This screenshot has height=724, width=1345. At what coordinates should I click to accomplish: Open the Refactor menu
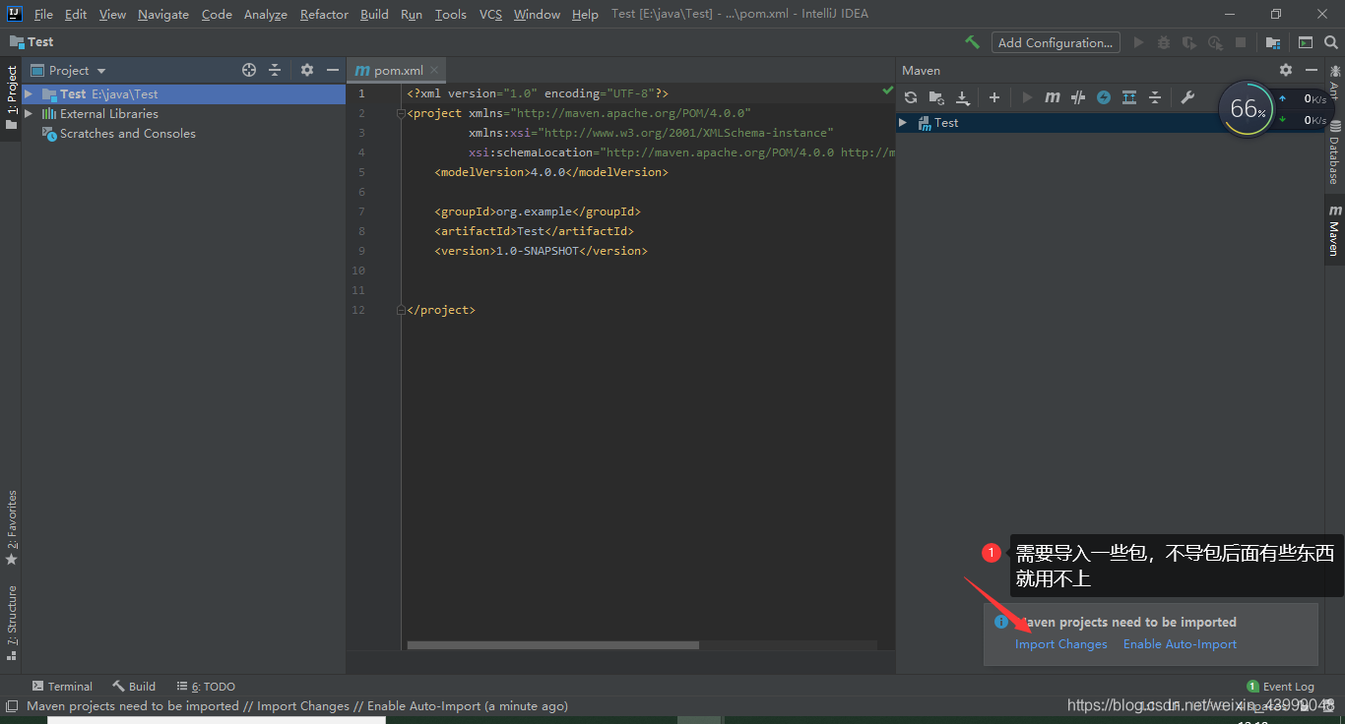click(324, 15)
